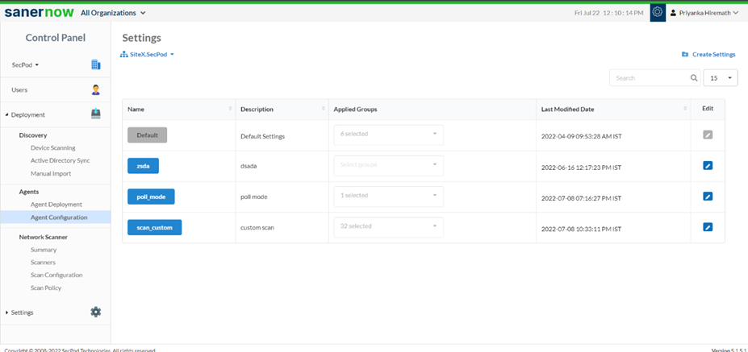
Task: Open the '32 selected' groups dropdown
Action: (389, 226)
